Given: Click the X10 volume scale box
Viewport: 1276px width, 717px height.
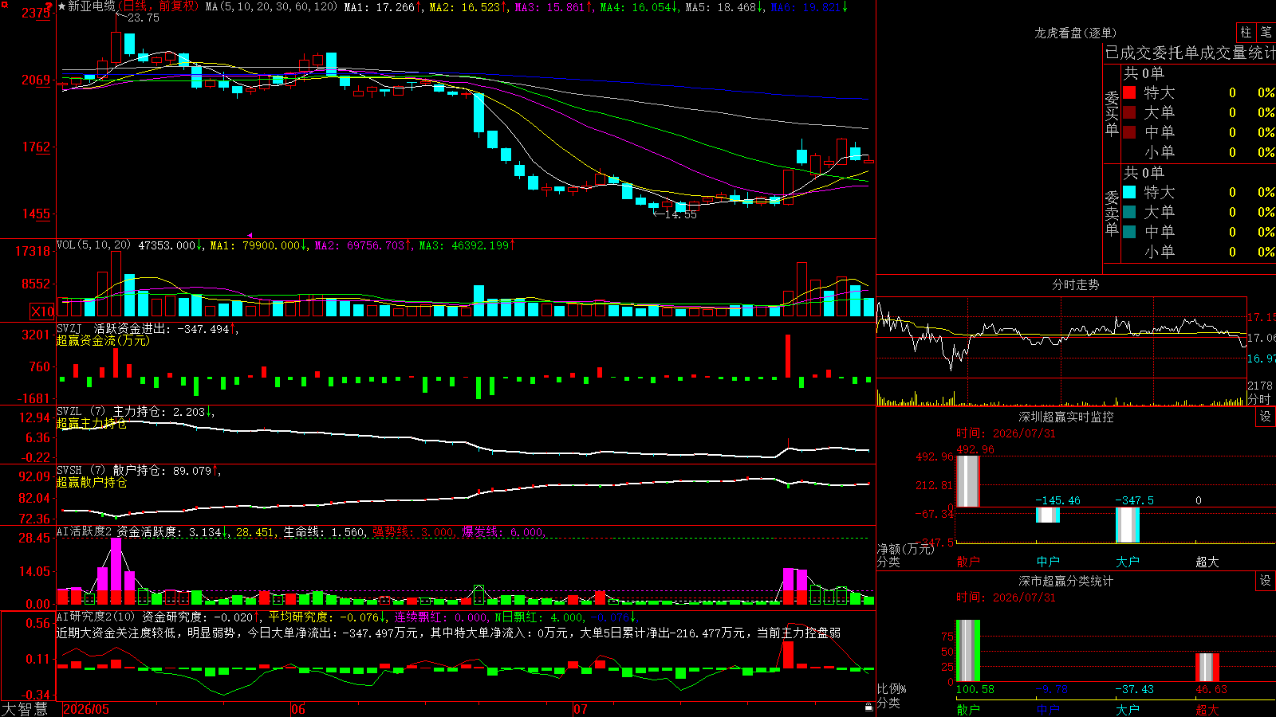Looking at the screenshot, I should point(42,311).
